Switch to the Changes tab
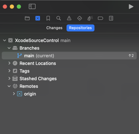Screen dimensions: 139x134 pyautogui.click(x=54, y=28)
